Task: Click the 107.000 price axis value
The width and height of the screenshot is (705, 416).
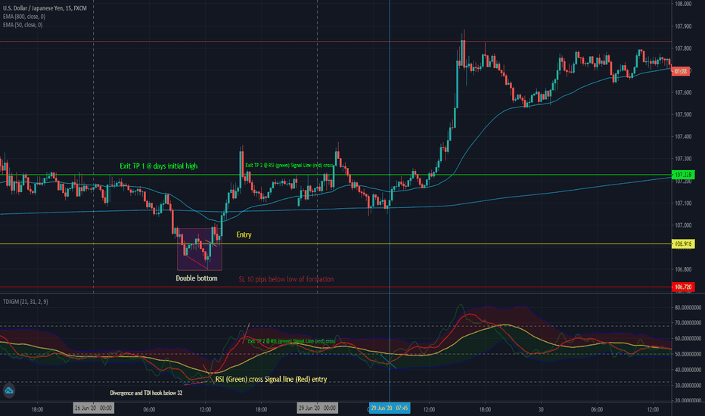Action: tap(683, 225)
